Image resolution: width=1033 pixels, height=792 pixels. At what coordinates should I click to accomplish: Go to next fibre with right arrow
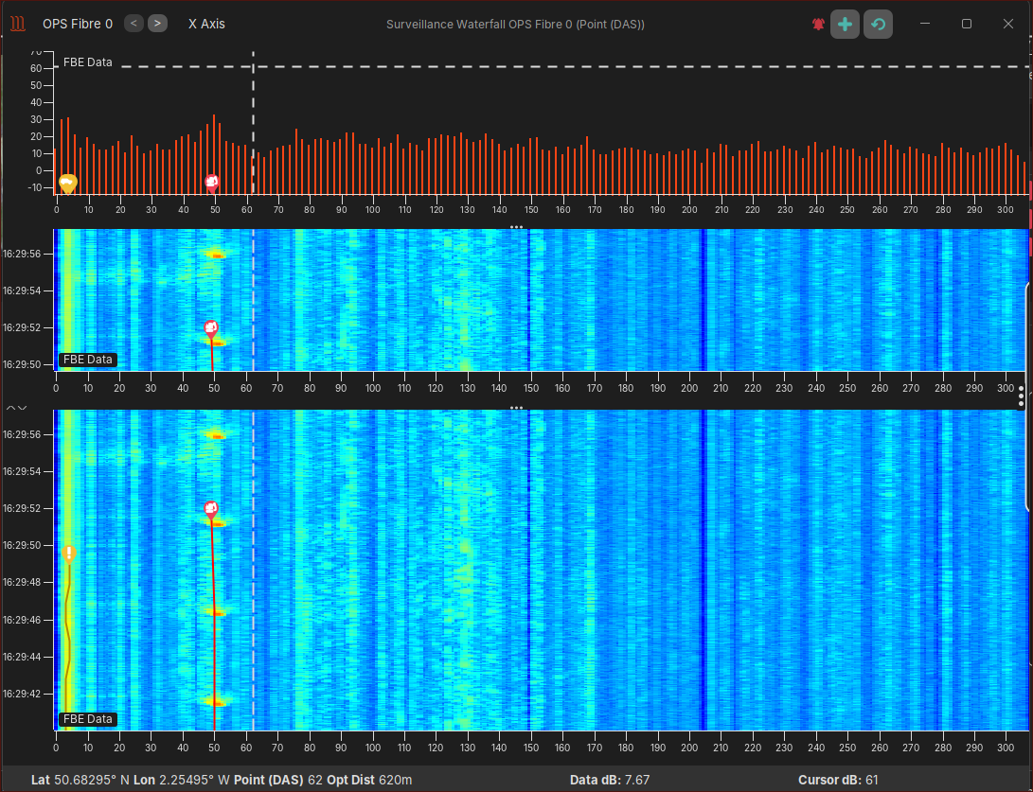[158, 23]
